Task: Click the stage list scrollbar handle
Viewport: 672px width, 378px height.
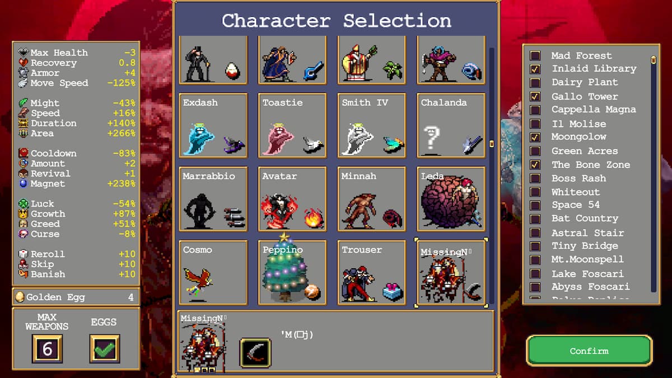Action: point(653,59)
